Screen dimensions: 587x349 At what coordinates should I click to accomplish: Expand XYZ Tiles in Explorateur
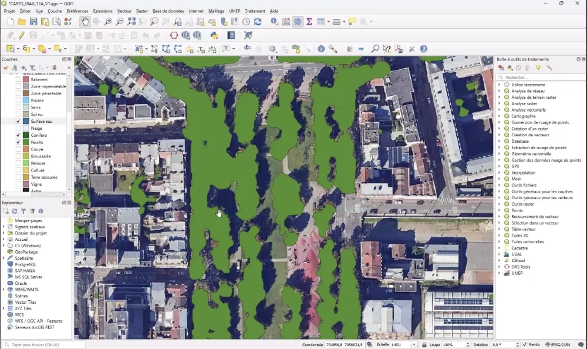coord(4,308)
